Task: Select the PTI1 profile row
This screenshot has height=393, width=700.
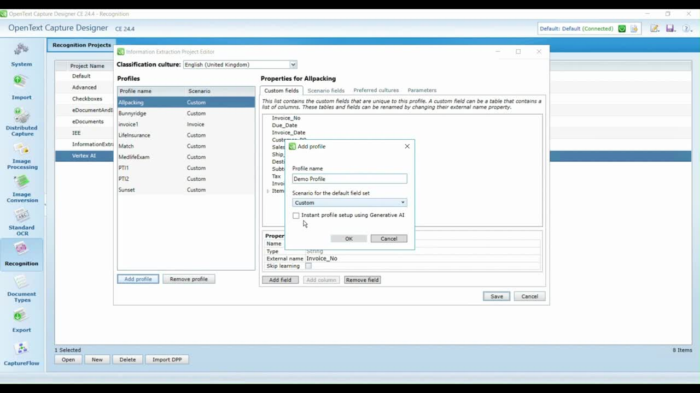Action: tap(186, 168)
